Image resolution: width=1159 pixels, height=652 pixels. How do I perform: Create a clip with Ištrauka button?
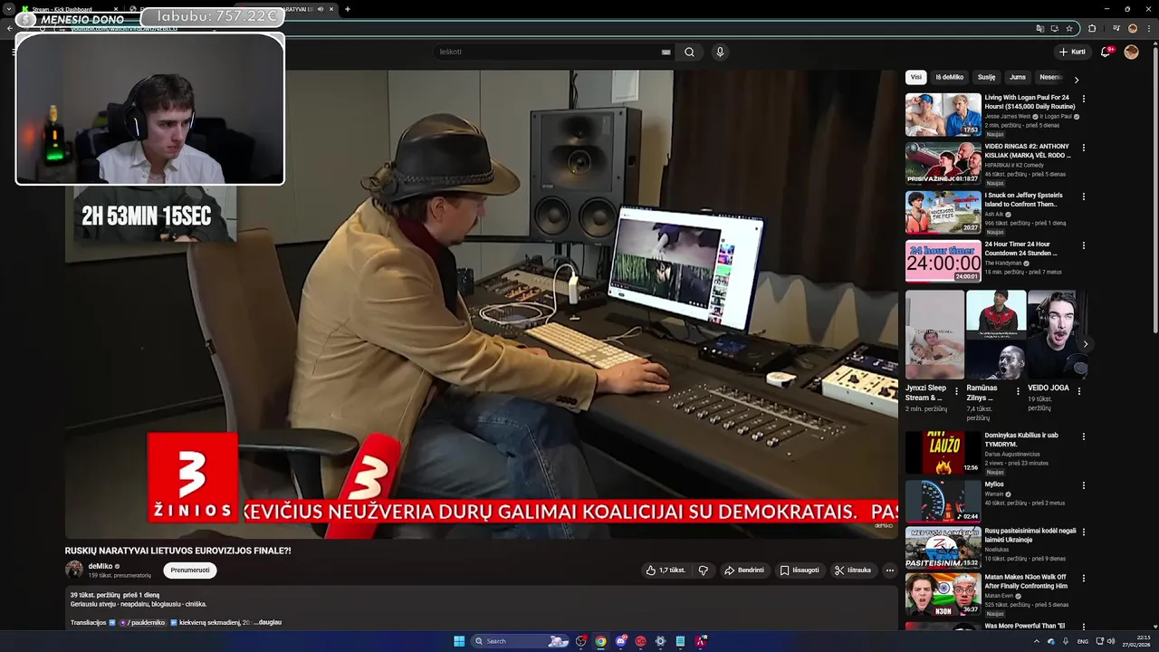853,570
